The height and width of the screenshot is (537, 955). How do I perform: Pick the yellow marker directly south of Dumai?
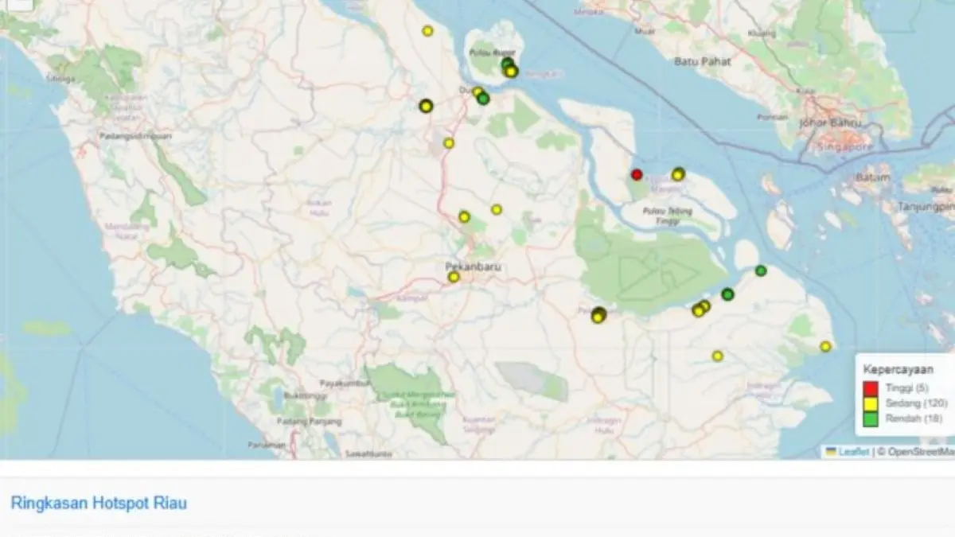(449, 143)
